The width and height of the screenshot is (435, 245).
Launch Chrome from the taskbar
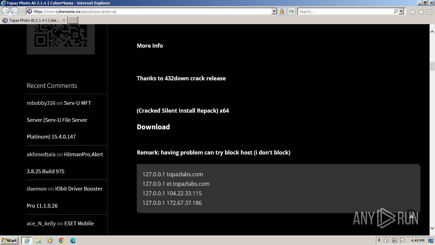pos(62,241)
